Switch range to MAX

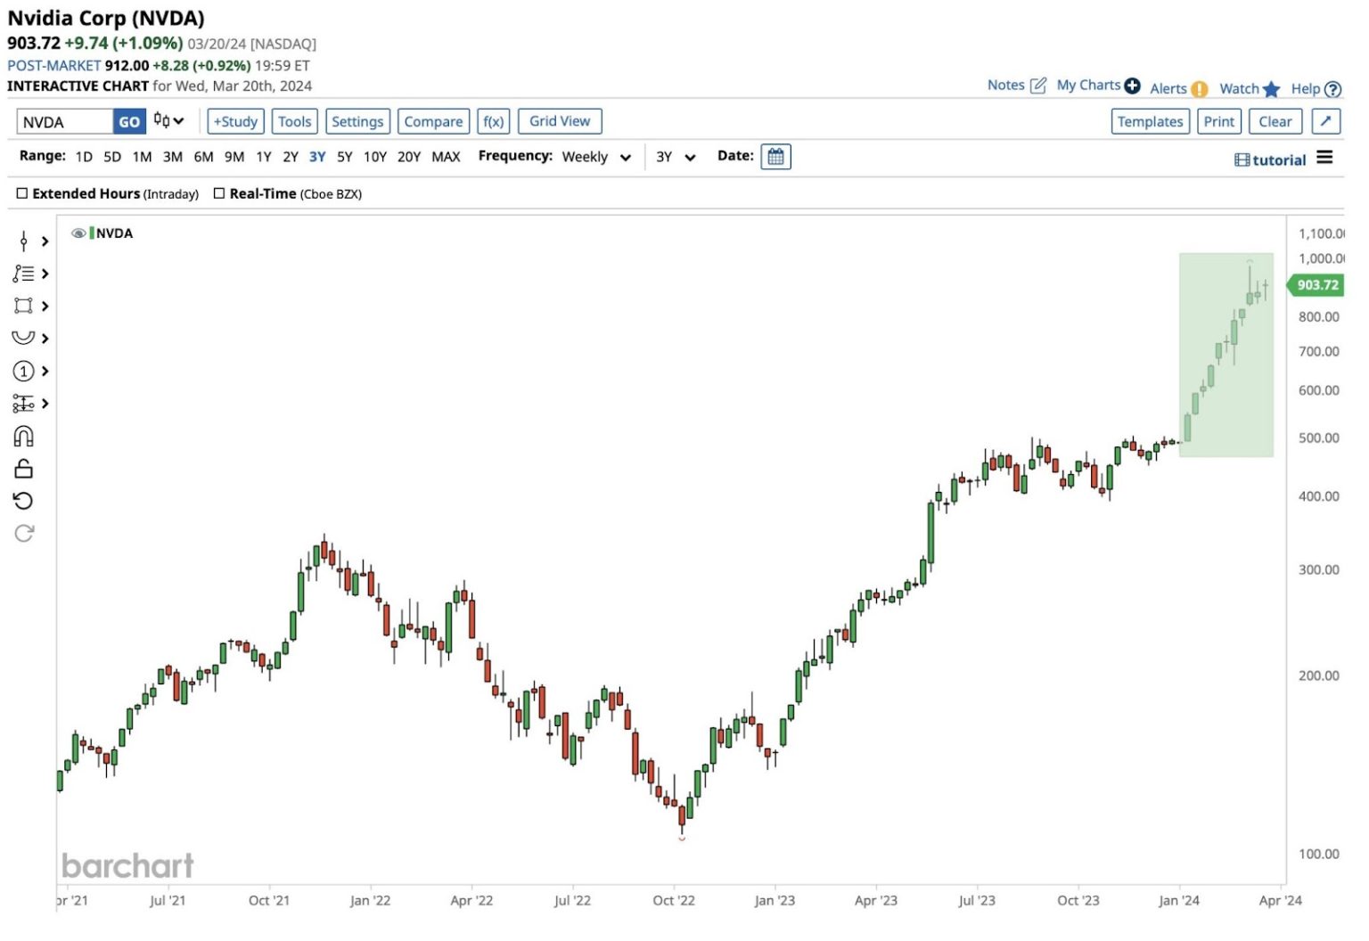pos(446,157)
